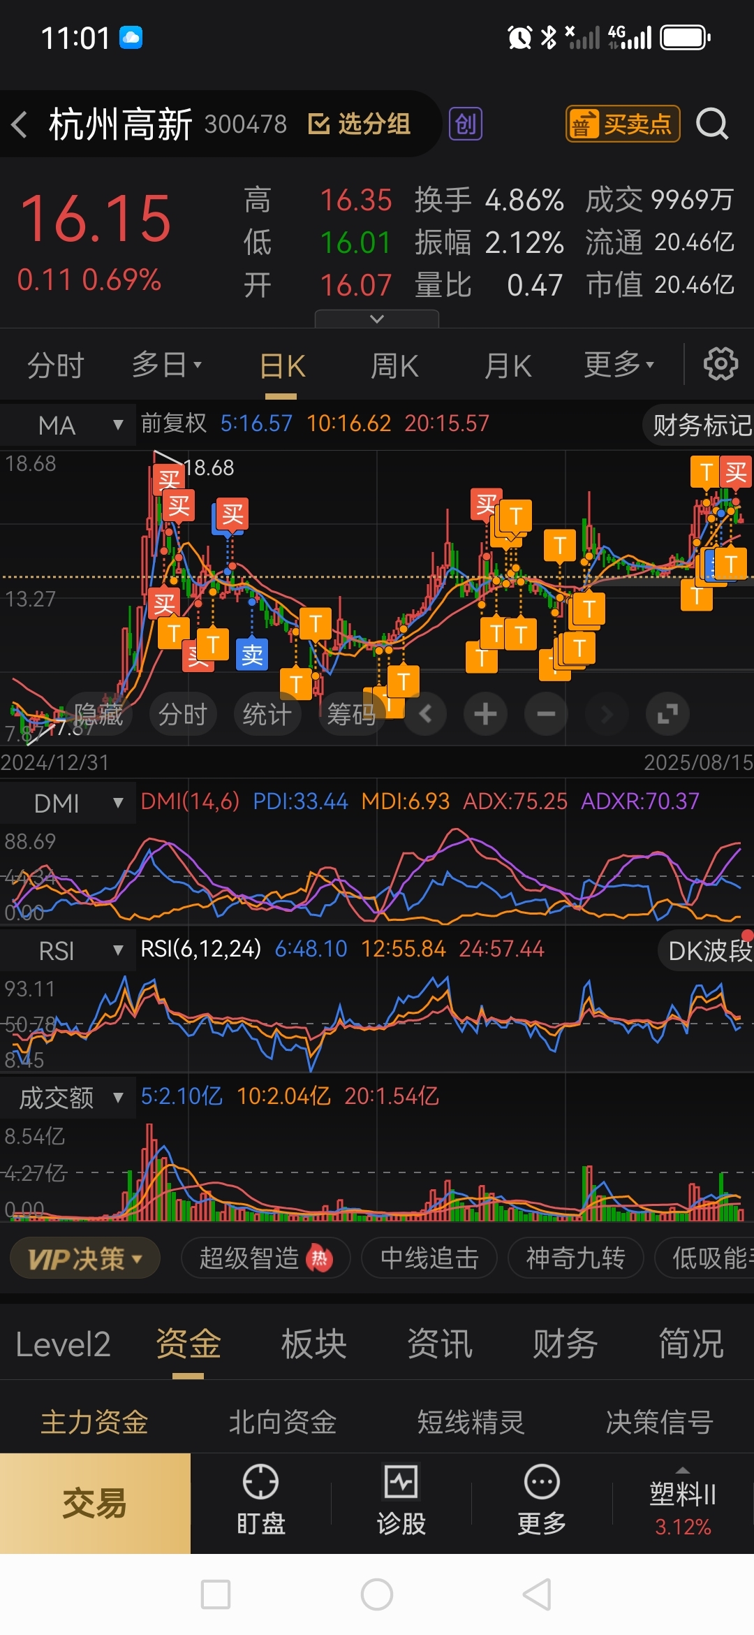Tap the 交易 trade button
The height and width of the screenshot is (1635, 754).
coord(95,1504)
